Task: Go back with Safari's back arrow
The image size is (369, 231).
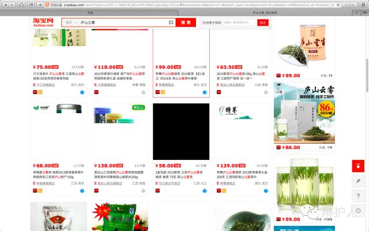Action: click(6, 5)
